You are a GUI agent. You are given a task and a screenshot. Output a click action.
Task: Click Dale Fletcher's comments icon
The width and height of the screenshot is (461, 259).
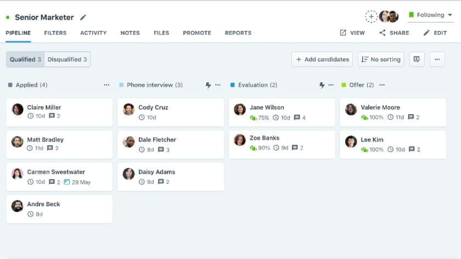[161, 150]
